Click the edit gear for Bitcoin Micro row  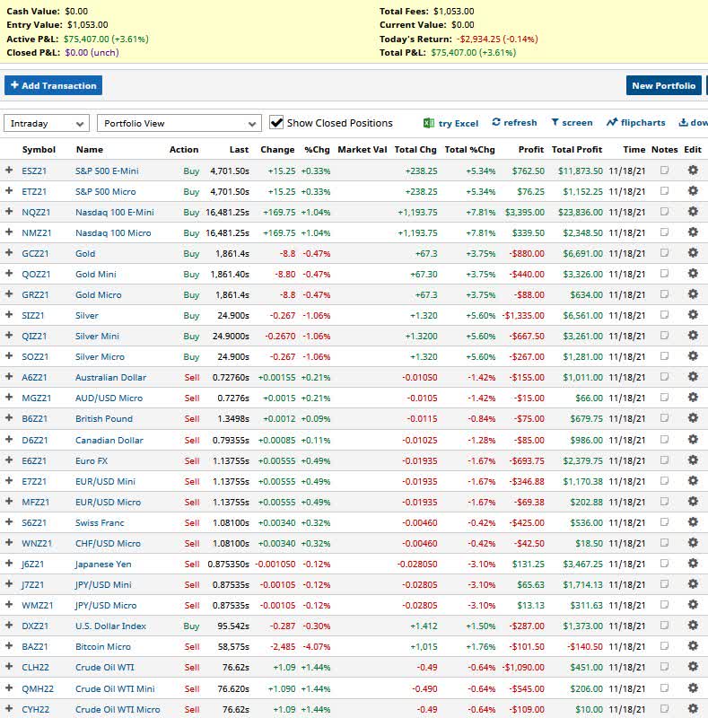click(692, 647)
